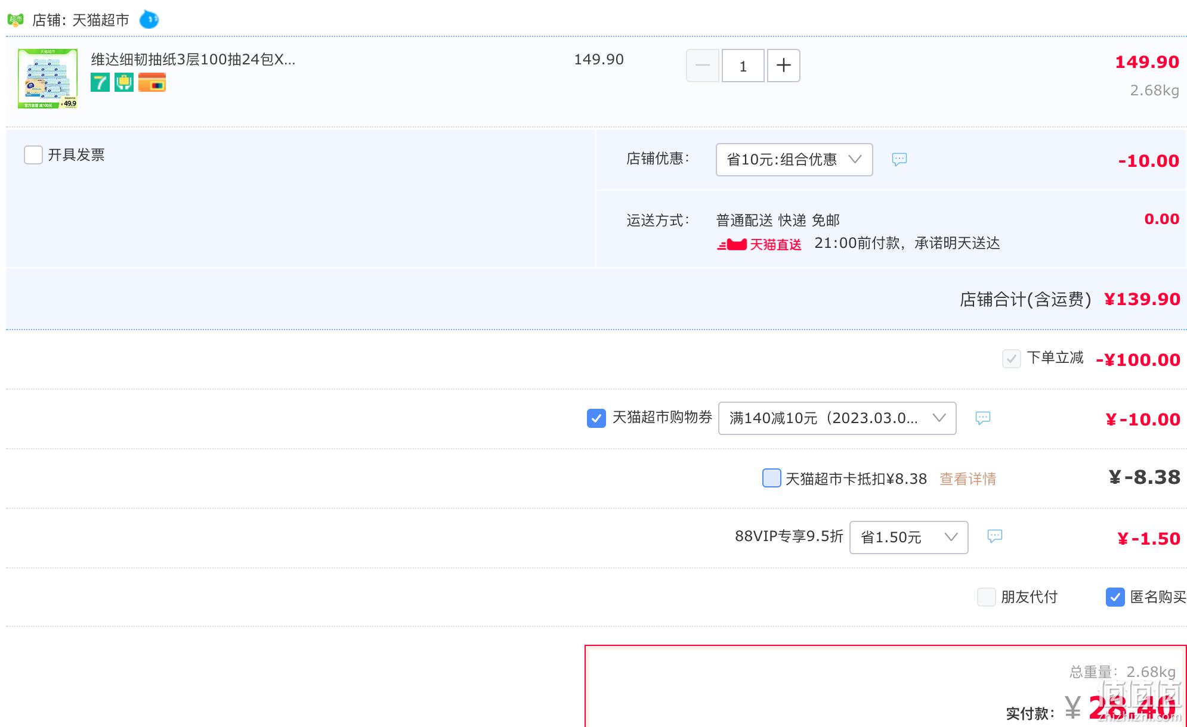Viewport: 1187px width, 727px height.
Task: Check the 朋友代付 checkbox
Action: (987, 597)
